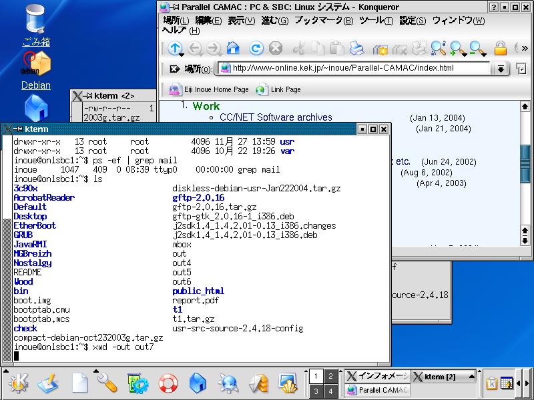Go up one level in Konqueror toolbar

175,47
